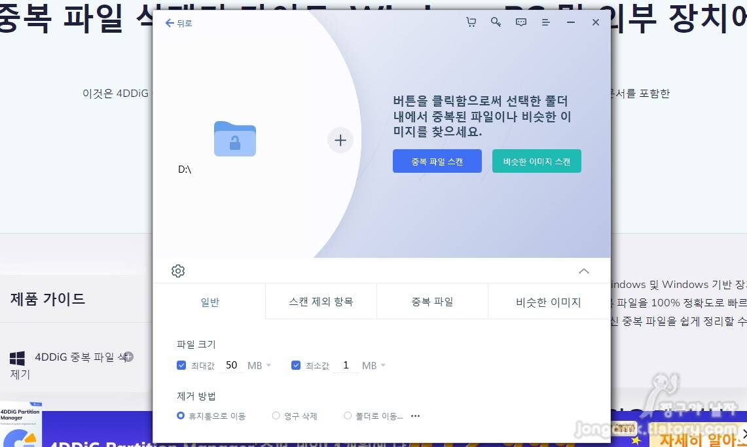This screenshot has height=447, width=747.
Task: Switch to the 스캔 제외 항목 tab
Action: [321, 301]
